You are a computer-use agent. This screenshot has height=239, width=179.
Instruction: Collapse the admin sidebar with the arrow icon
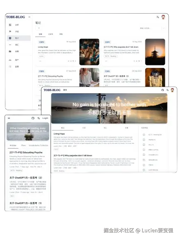pyautogui.click(x=29, y=17)
